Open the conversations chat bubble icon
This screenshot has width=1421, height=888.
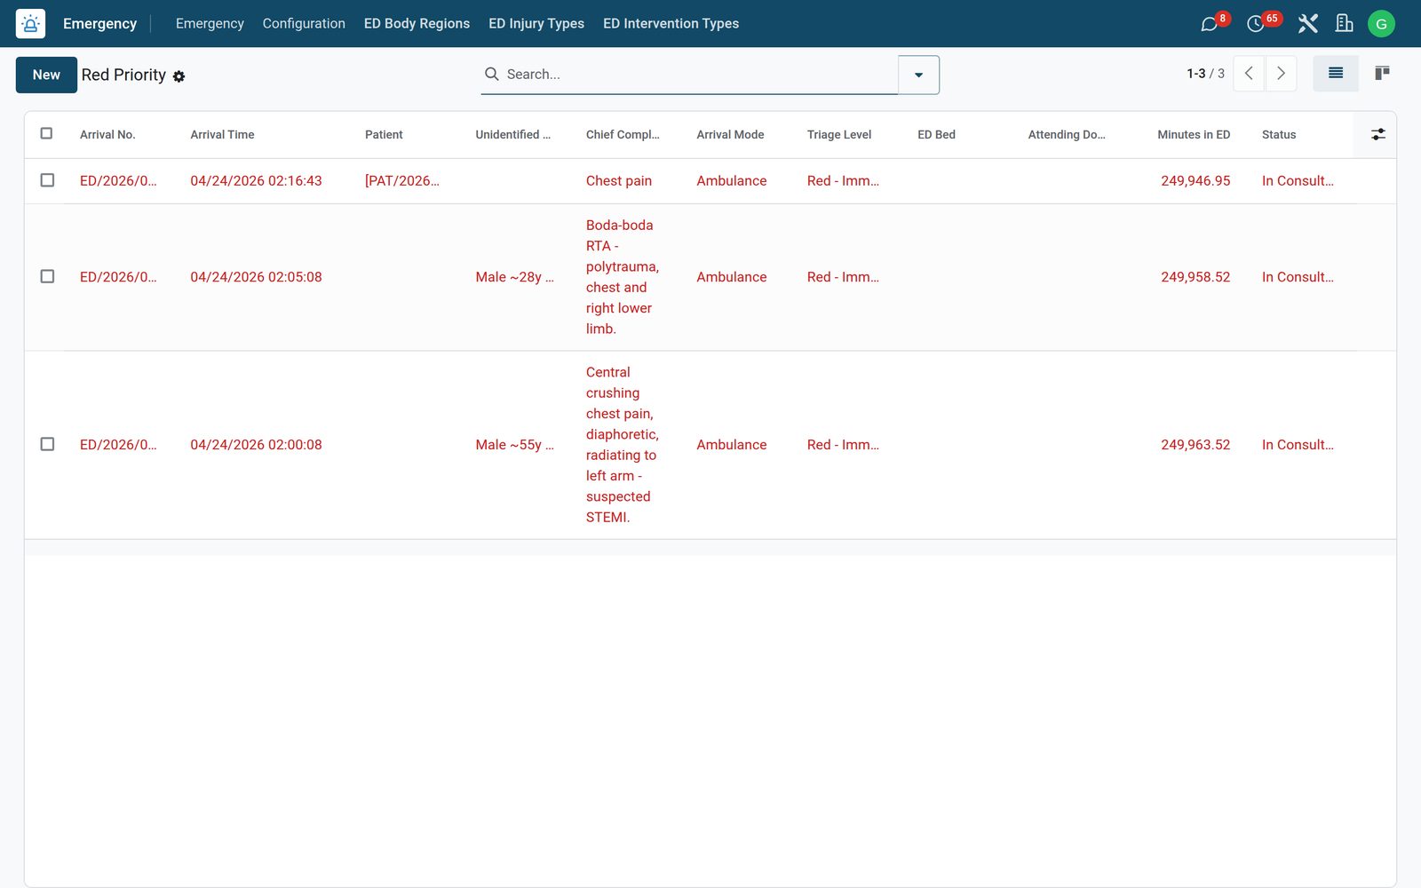tap(1209, 24)
